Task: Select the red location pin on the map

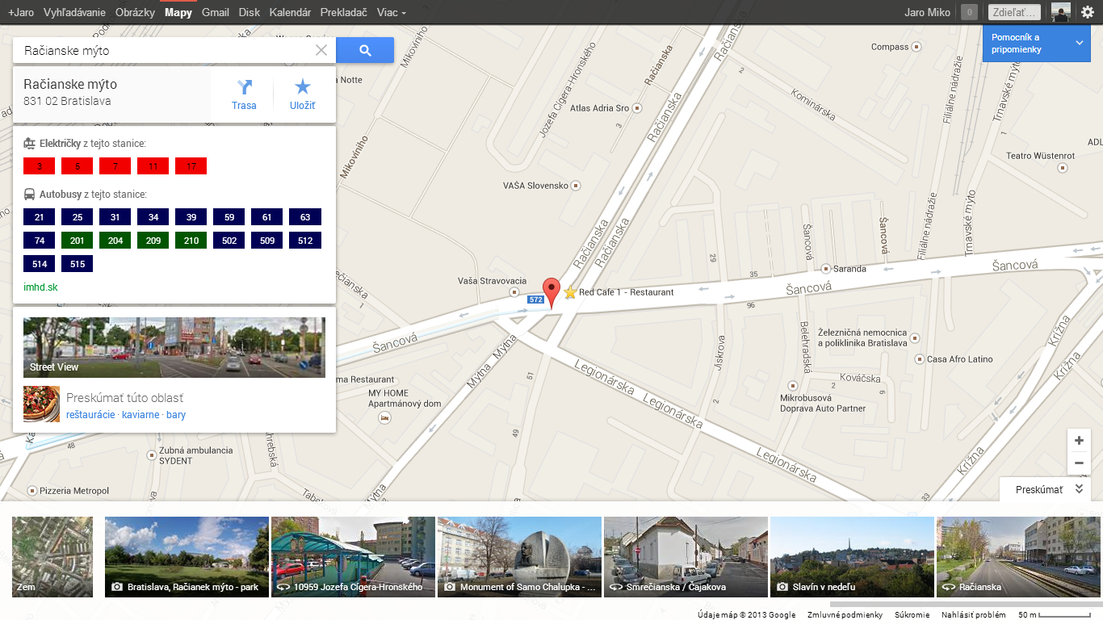Action: (x=551, y=292)
